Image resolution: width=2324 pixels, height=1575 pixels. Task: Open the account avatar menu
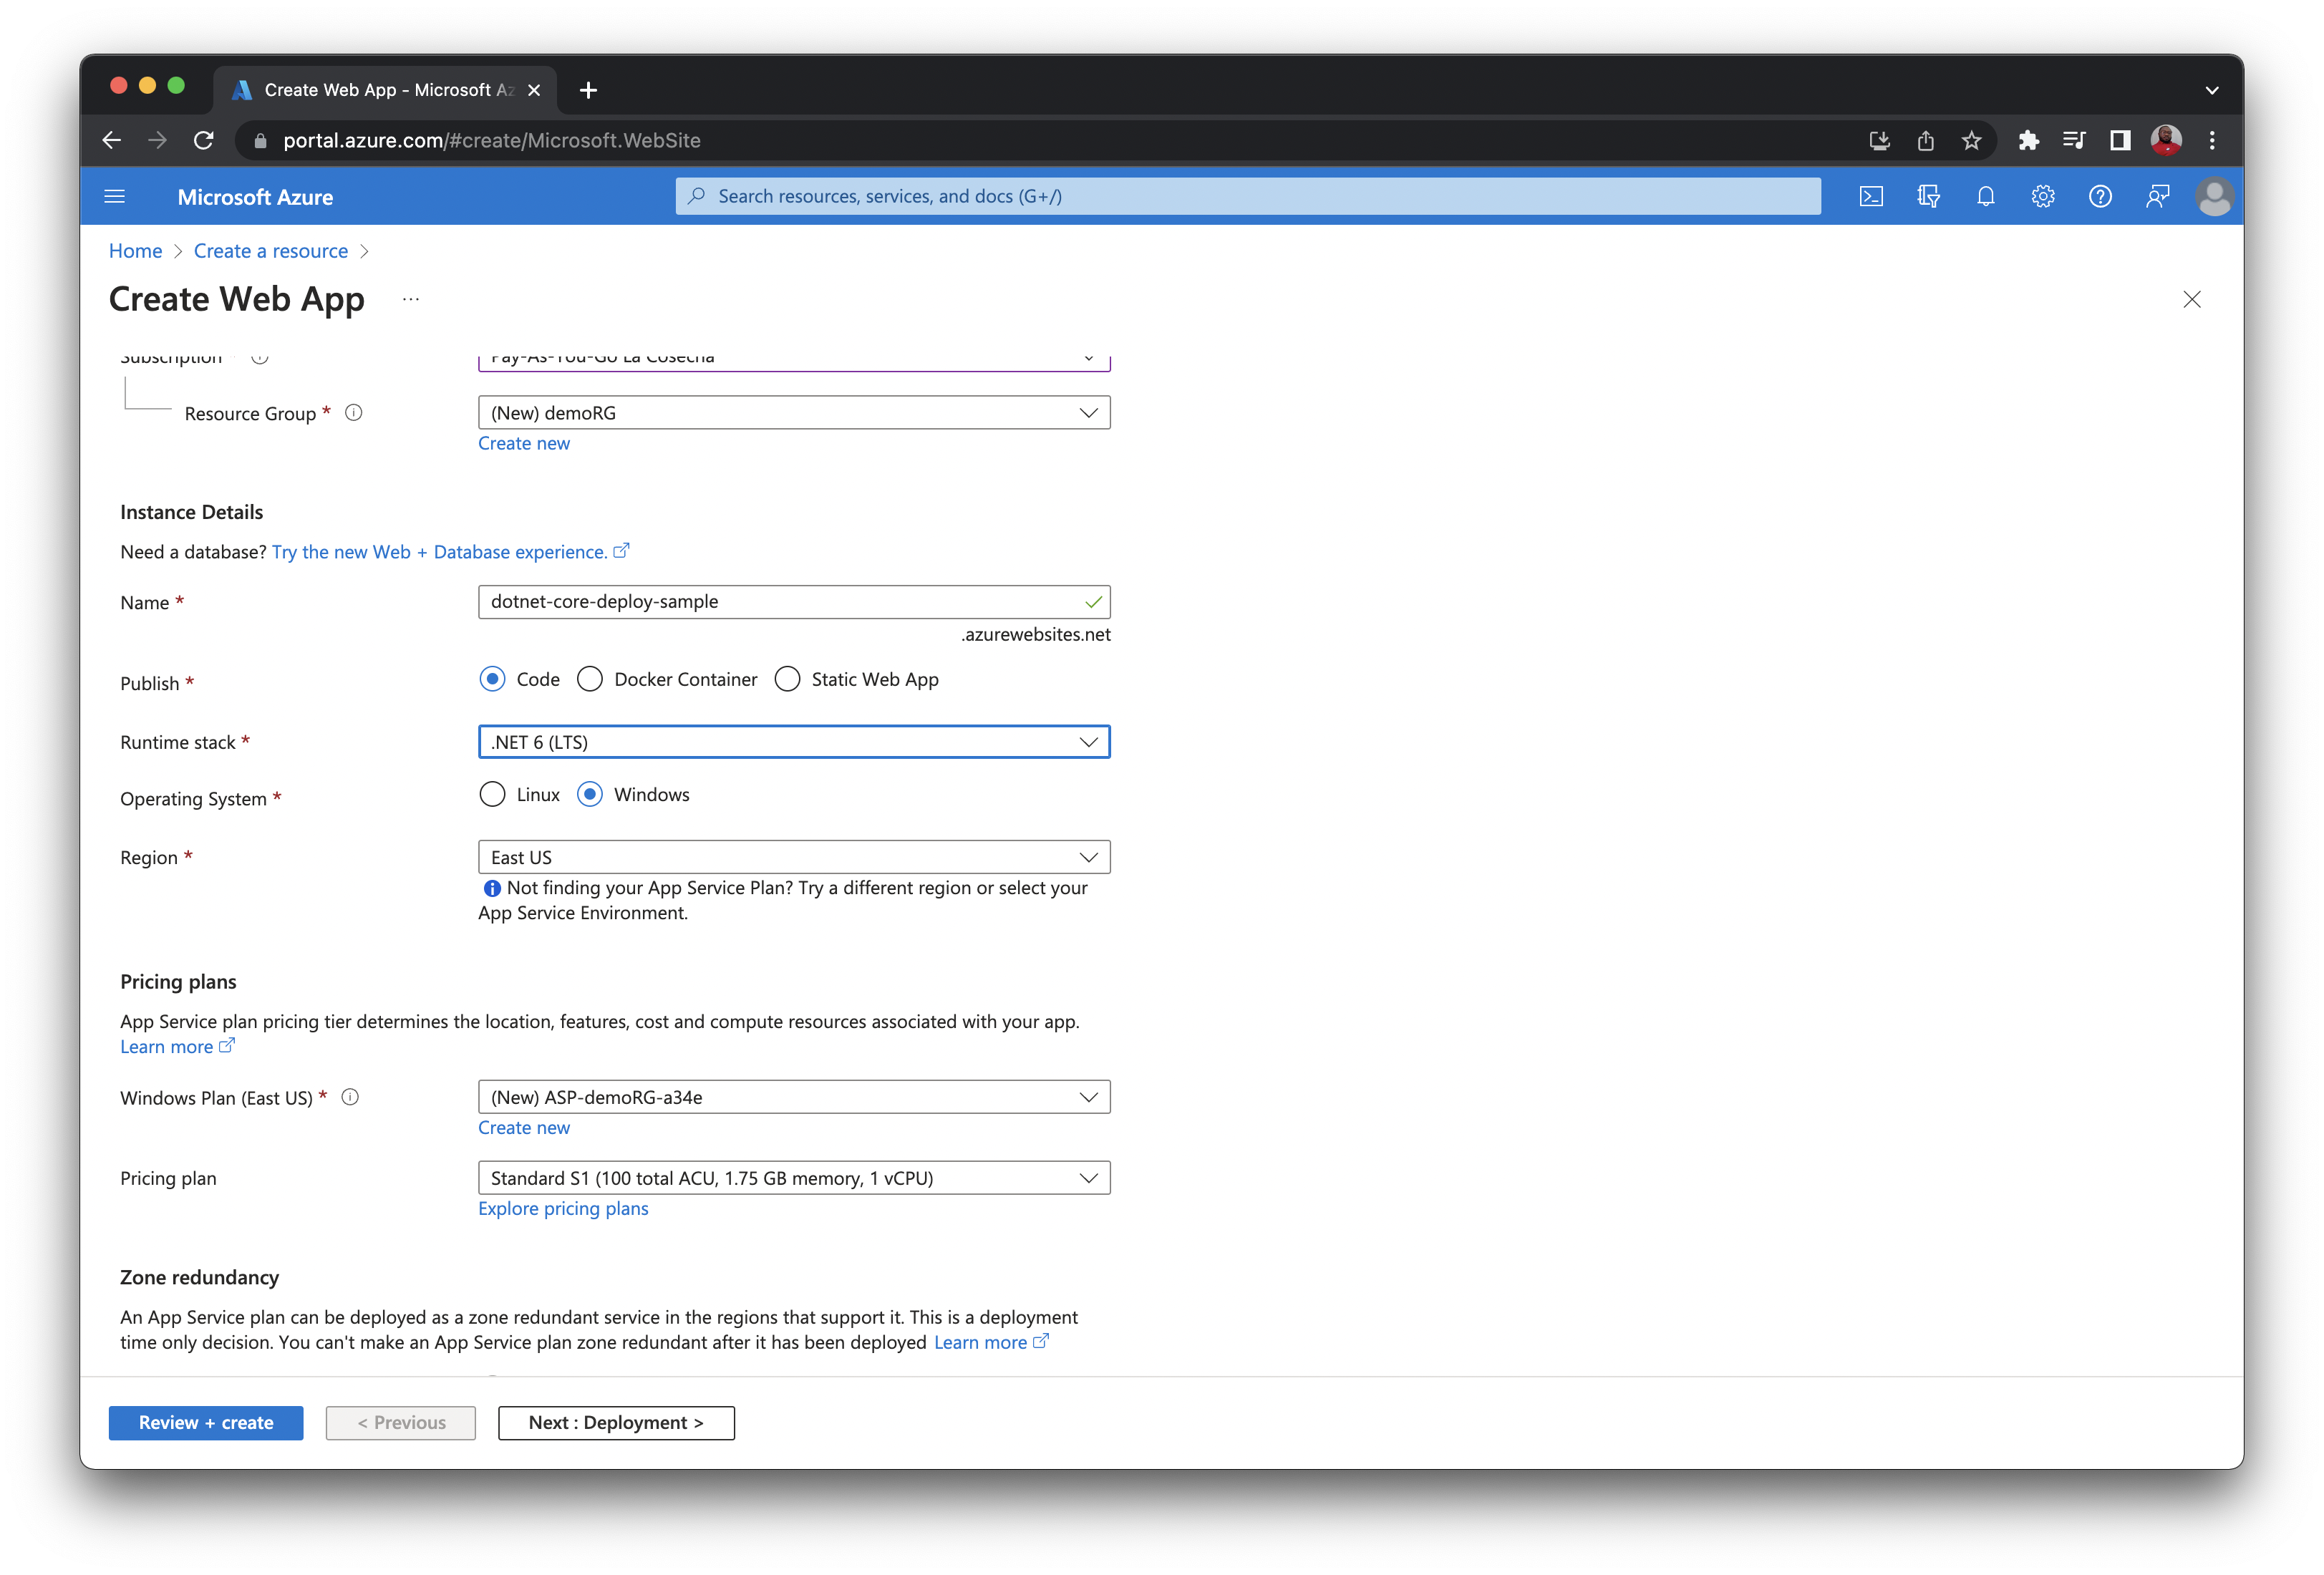(2214, 196)
